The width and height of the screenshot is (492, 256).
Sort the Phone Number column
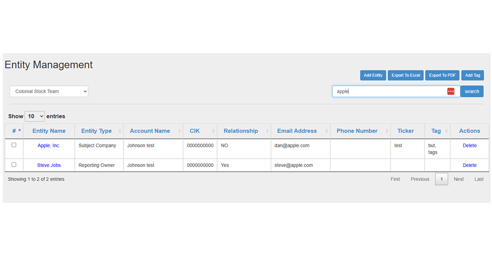pos(387,131)
